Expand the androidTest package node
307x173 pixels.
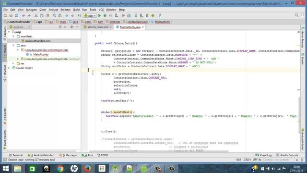[18, 59]
